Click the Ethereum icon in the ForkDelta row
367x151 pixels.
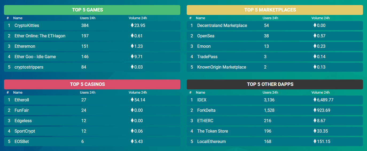click(x=315, y=110)
